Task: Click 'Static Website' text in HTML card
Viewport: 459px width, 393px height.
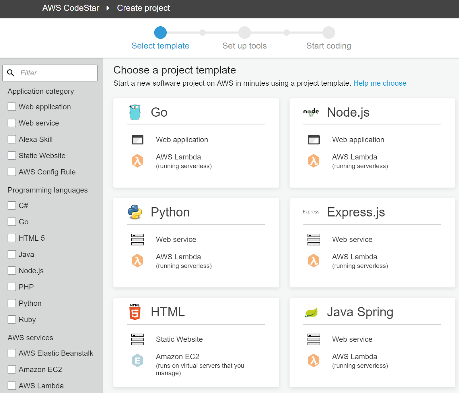Action: tap(179, 339)
